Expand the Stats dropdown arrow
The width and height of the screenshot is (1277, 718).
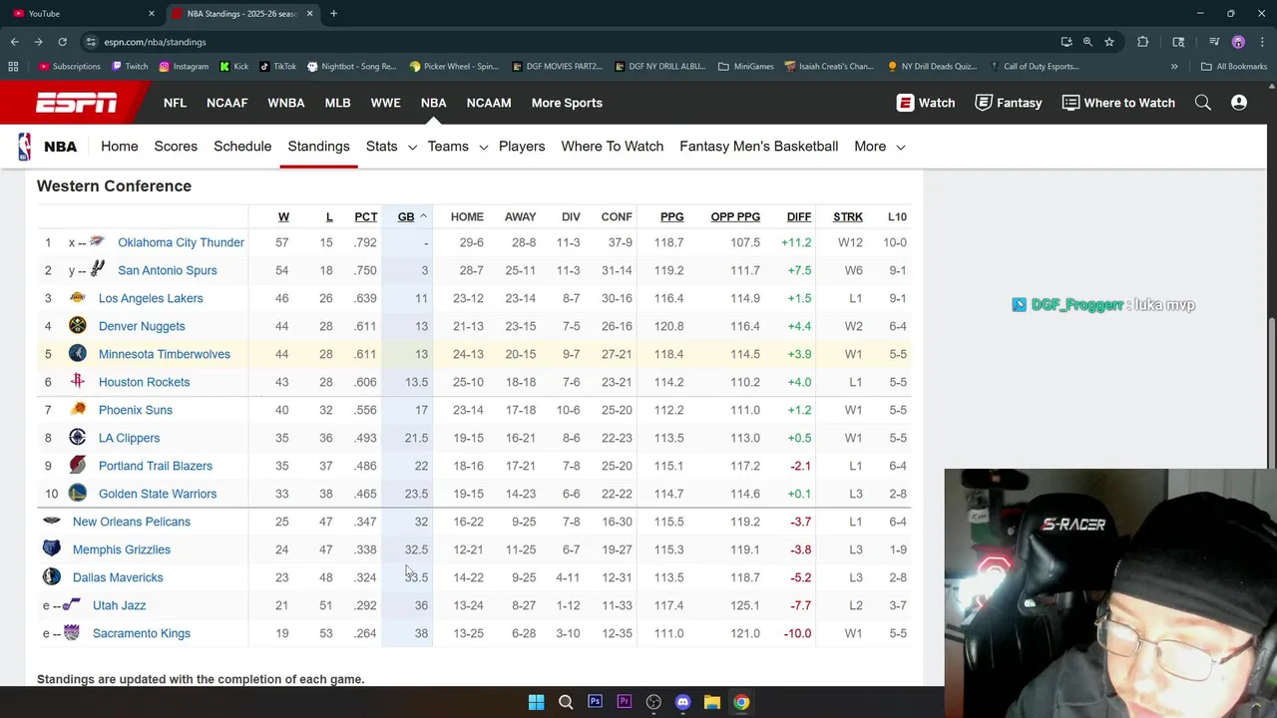click(411, 148)
